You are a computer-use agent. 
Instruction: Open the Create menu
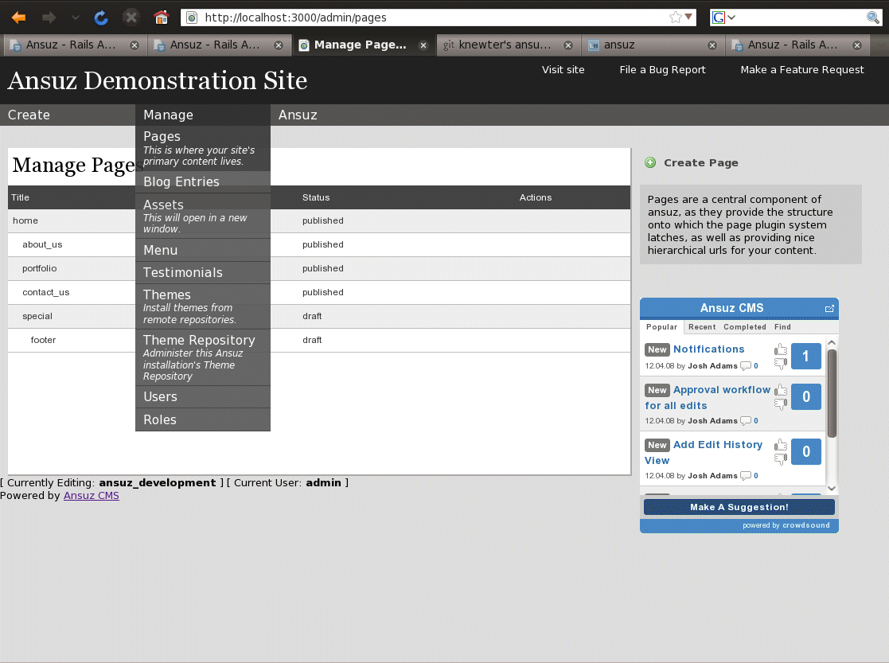click(x=29, y=115)
